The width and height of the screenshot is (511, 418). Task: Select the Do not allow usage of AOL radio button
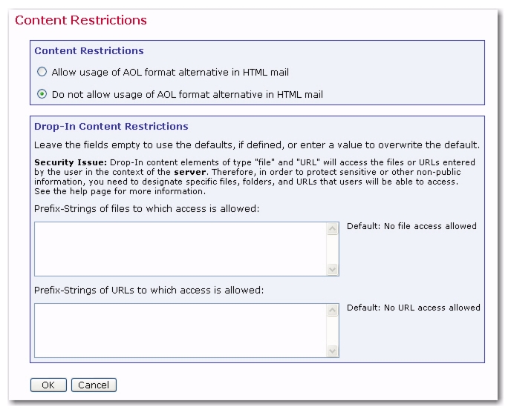(42, 94)
